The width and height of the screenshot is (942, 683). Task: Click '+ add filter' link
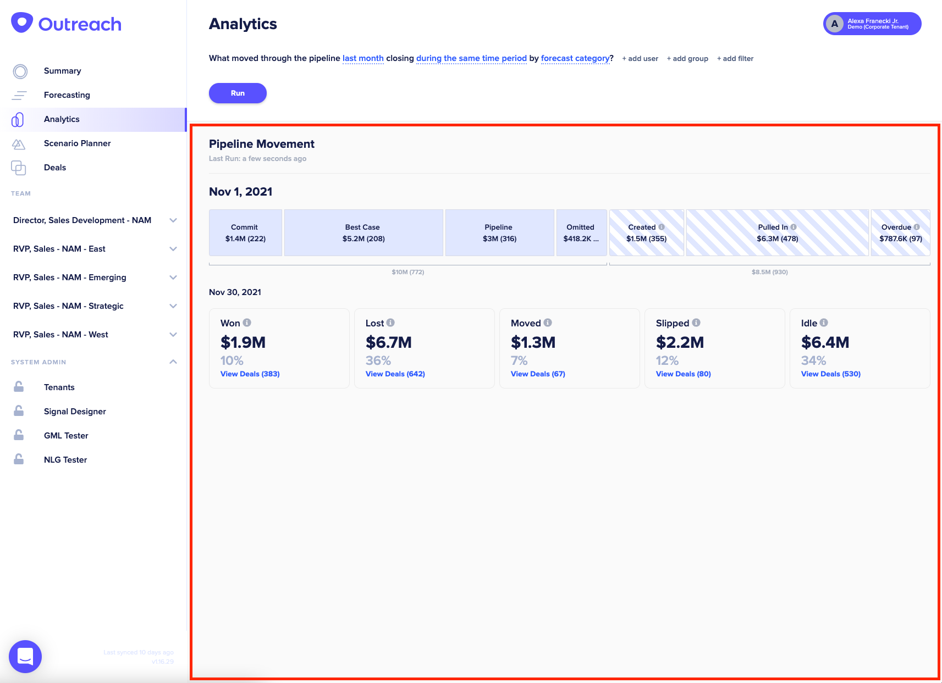[x=735, y=59]
